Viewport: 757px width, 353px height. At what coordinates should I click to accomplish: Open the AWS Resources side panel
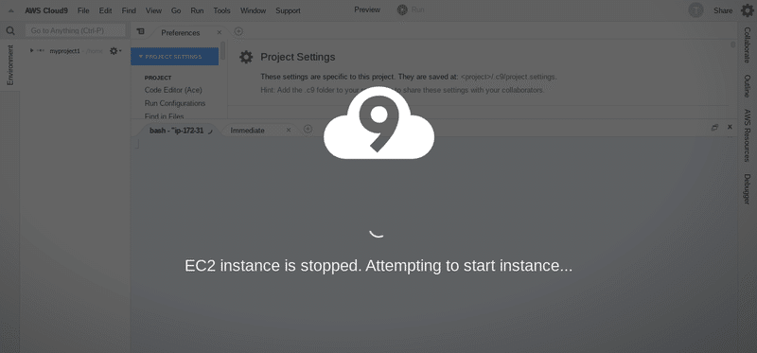[748, 135]
